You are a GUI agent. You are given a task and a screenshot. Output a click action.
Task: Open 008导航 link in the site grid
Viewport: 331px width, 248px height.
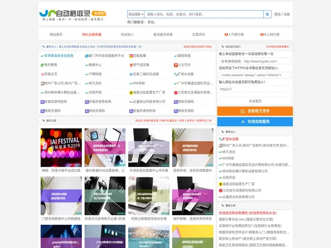[x=139, y=83]
